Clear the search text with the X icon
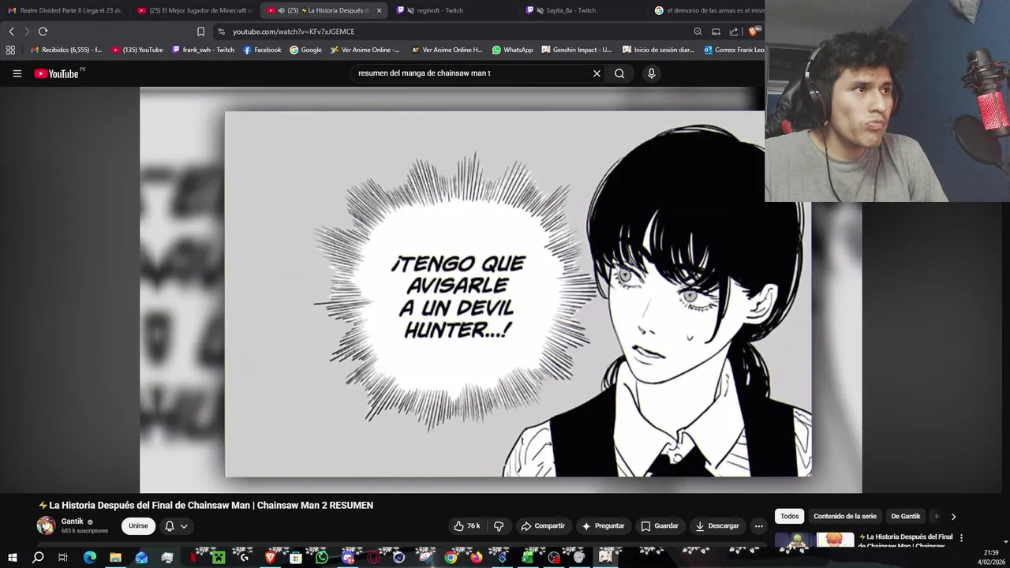Viewport: 1010px width, 568px height. point(597,73)
